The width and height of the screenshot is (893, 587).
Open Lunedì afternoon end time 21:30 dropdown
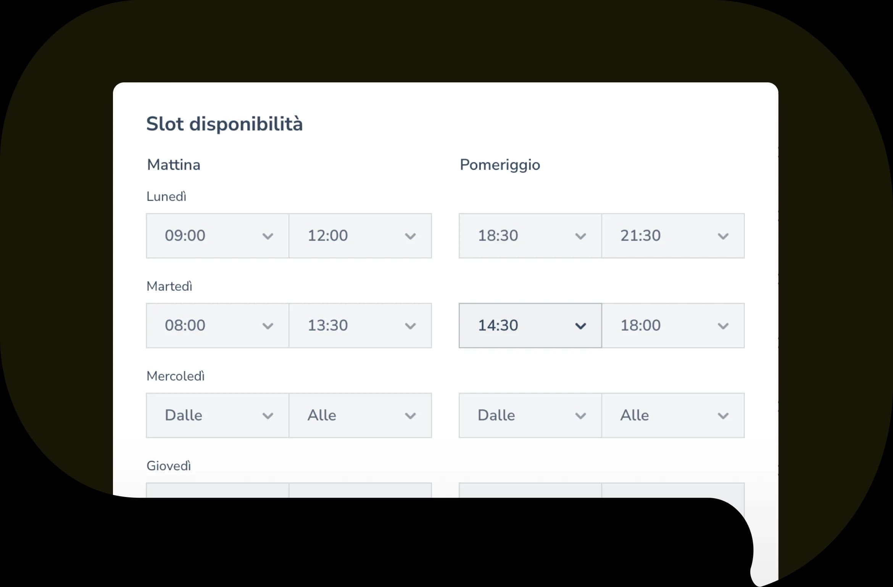coord(673,236)
